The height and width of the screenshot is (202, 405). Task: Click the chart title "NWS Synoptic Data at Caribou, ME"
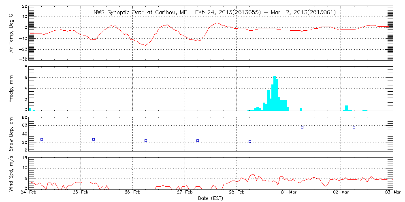point(141,13)
